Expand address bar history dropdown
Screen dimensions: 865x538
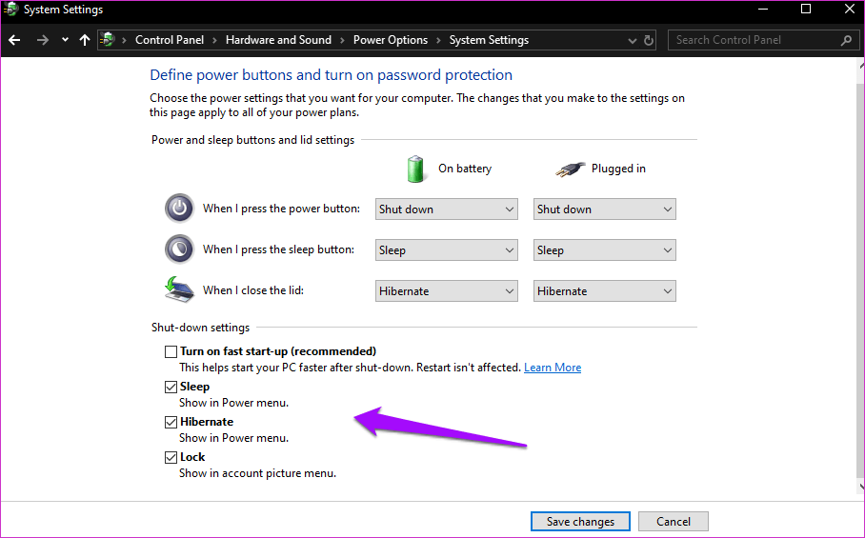point(633,40)
